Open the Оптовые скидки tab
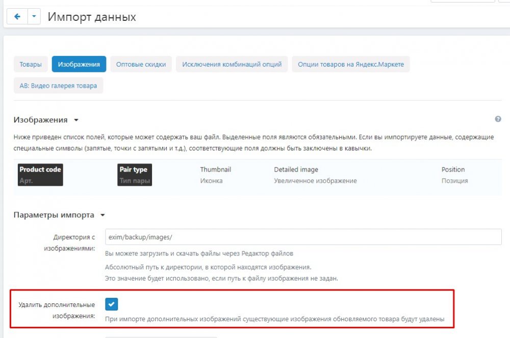510x338 pixels. coord(141,65)
